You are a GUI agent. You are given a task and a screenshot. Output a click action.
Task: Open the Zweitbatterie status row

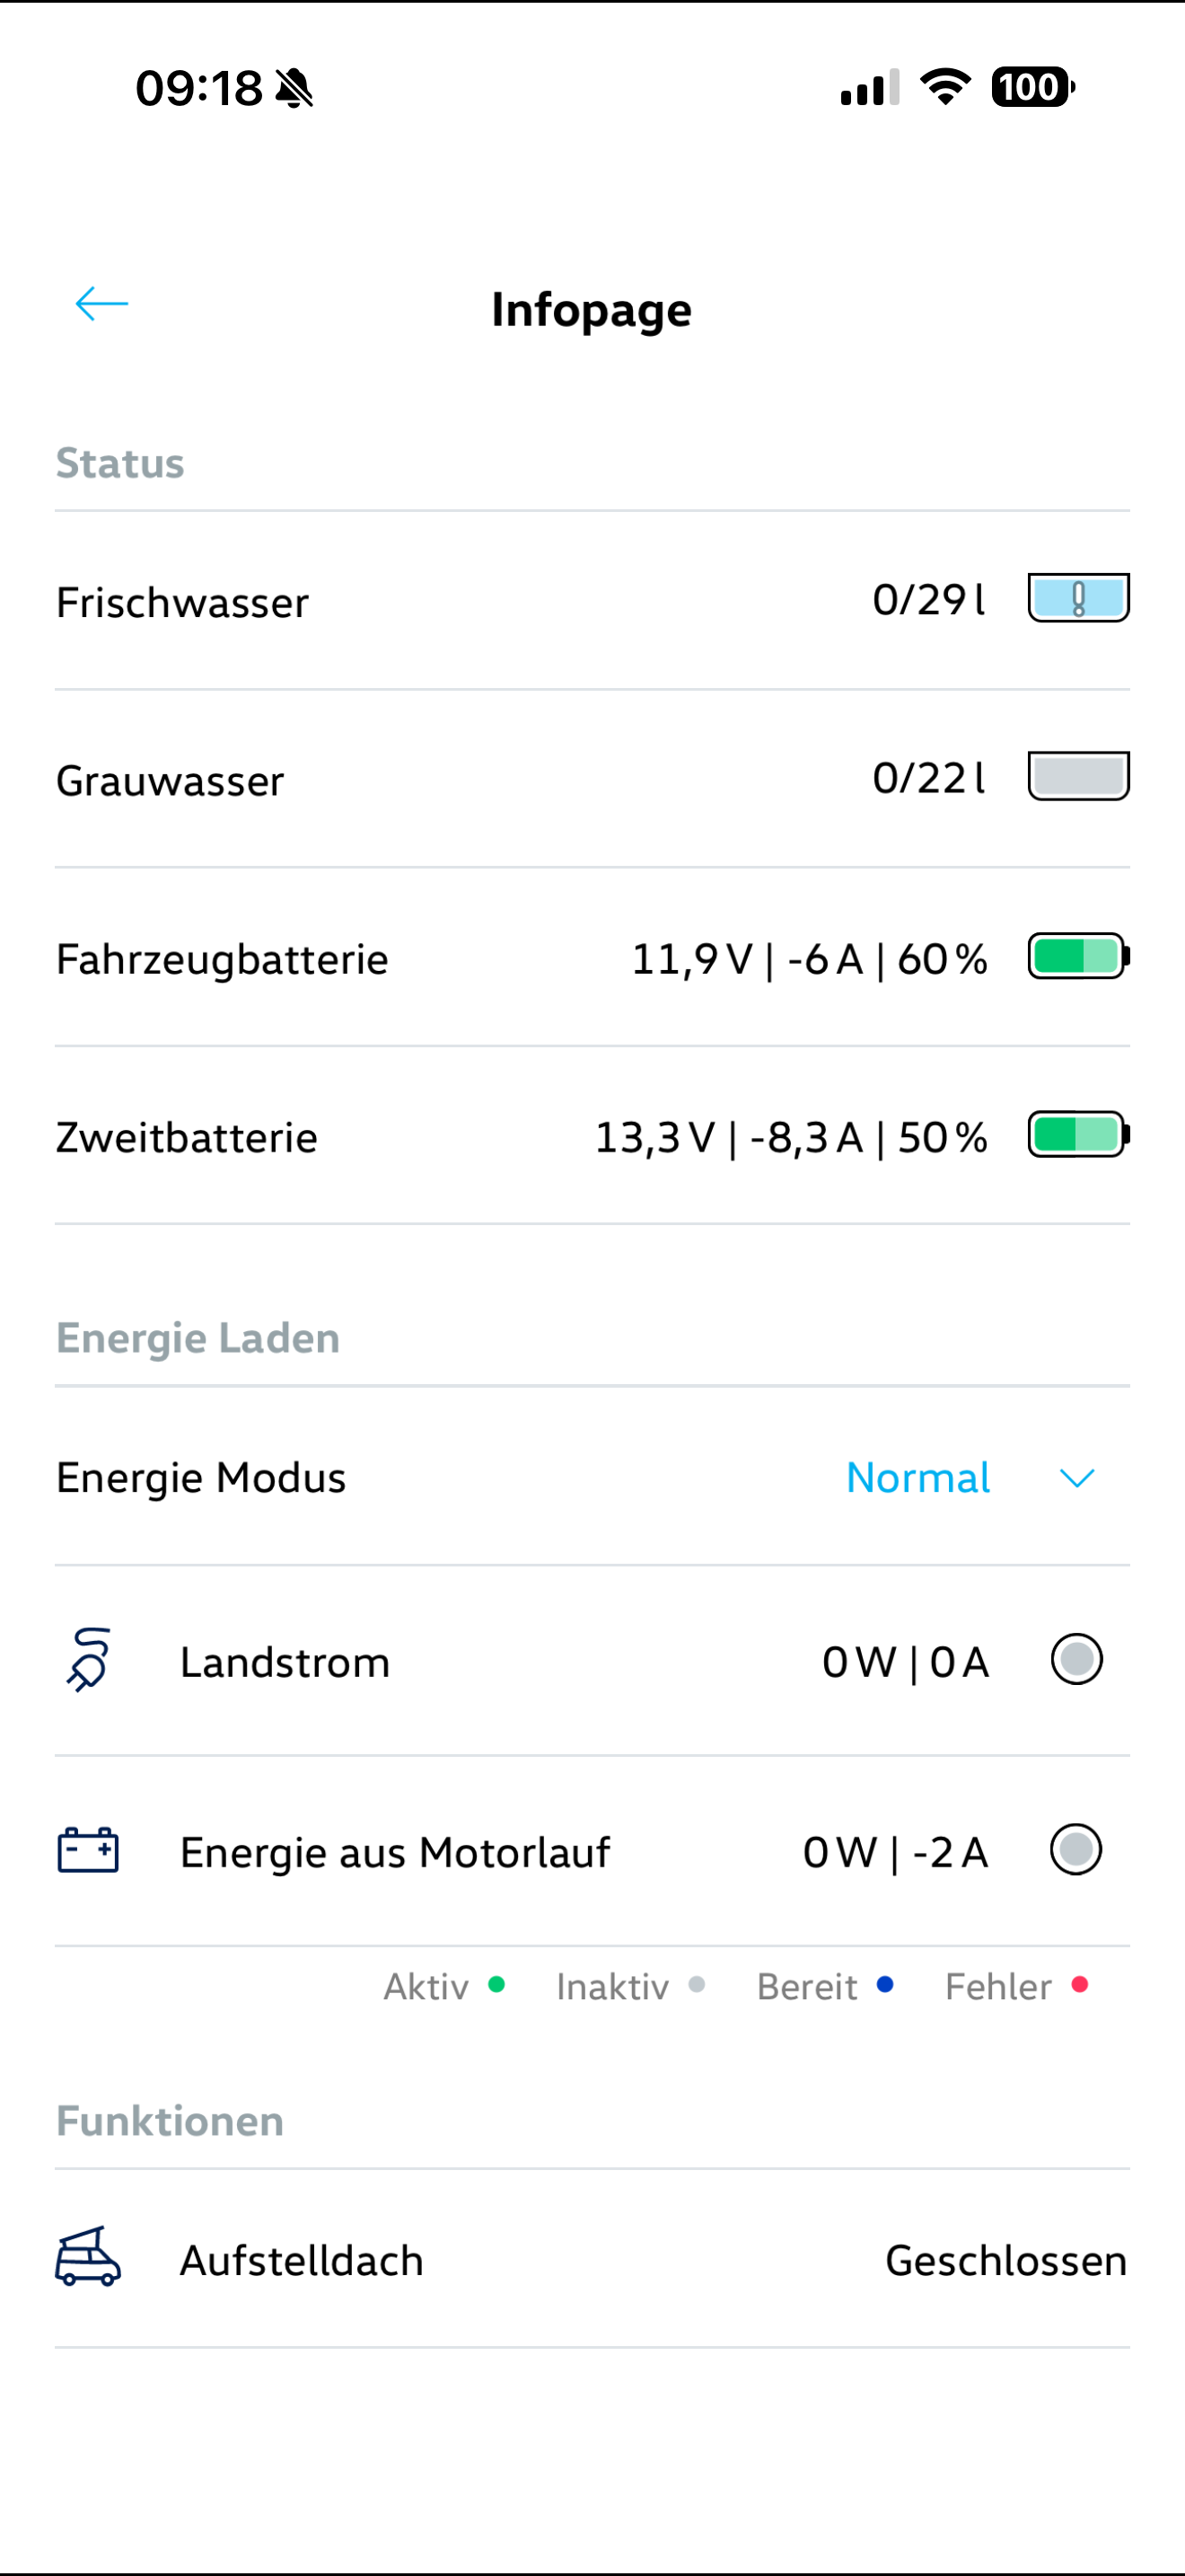coord(187,1138)
